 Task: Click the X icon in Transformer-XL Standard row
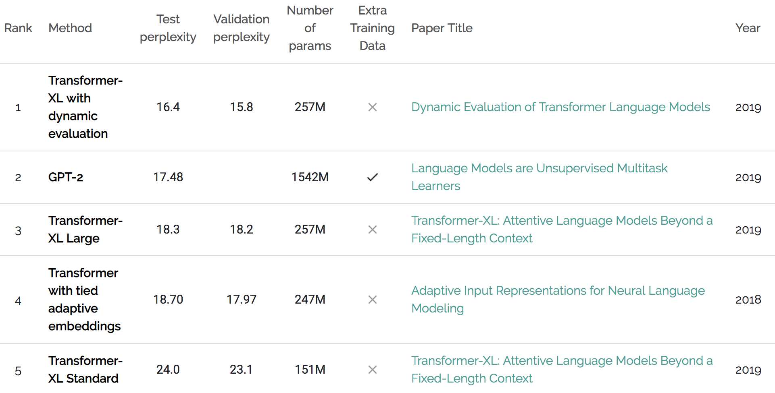pyautogui.click(x=373, y=370)
